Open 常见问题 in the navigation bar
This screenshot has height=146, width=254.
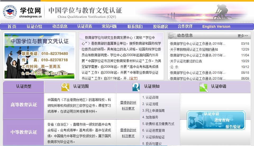pyautogui.click(x=109, y=26)
